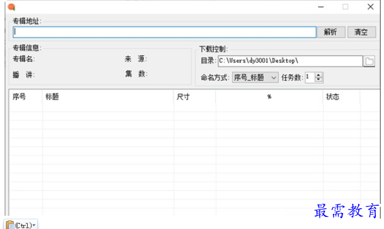The image size is (384, 229).
Task: Click the 来源 label text
Action: click(x=136, y=59)
